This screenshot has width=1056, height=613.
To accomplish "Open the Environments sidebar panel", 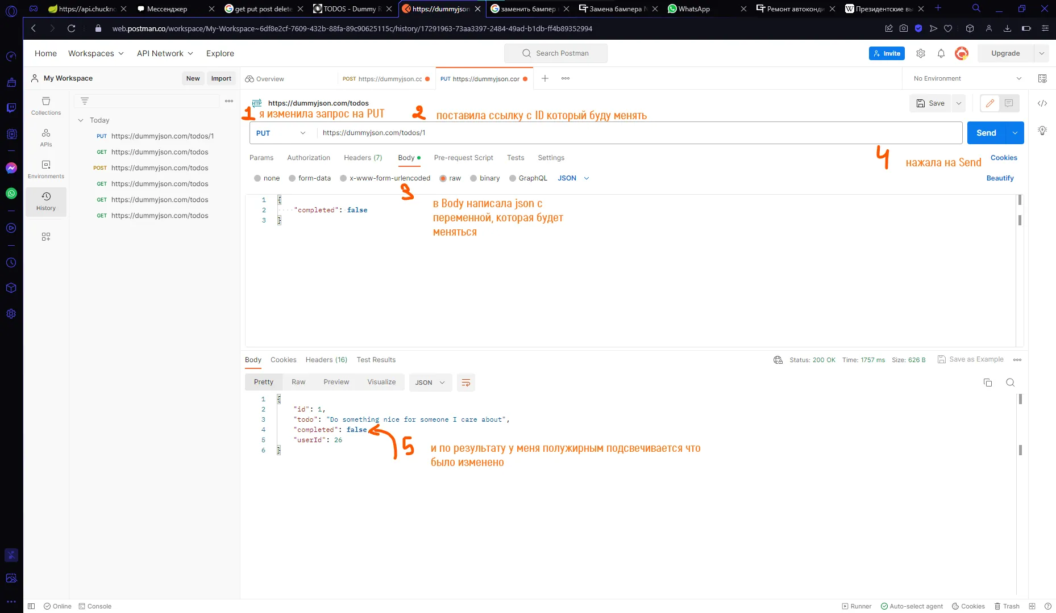I will [46, 170].
